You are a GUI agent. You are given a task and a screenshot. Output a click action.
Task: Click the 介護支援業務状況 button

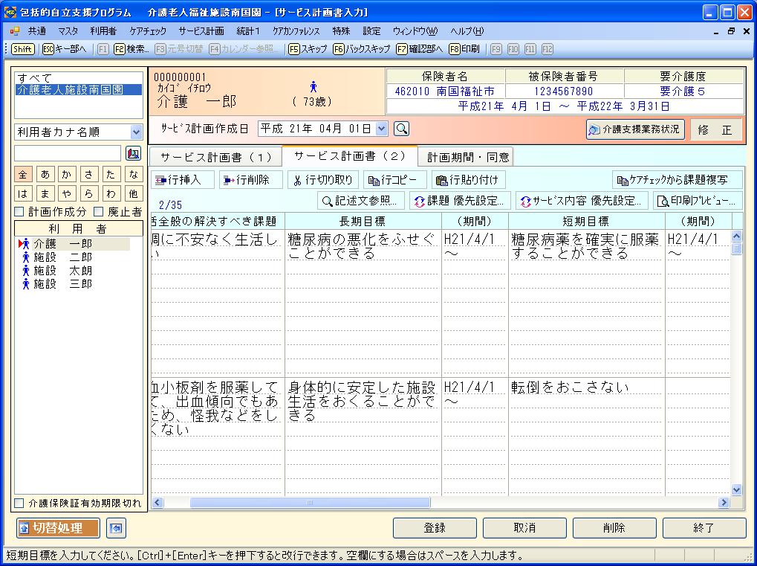(x=635, y=129)
